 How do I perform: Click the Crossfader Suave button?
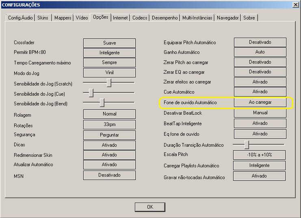point(109,43)
